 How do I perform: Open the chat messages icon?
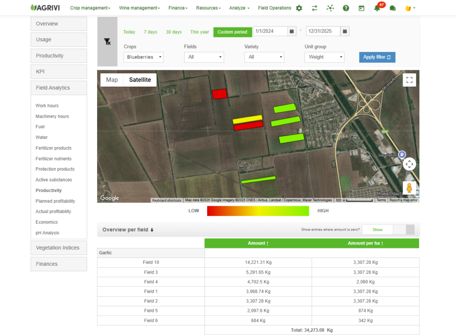point(392,8)
